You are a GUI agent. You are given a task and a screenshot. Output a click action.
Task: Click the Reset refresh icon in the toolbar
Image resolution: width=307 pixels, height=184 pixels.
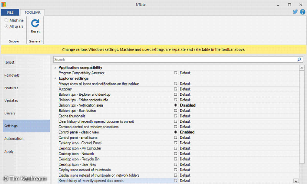point(35,24)
